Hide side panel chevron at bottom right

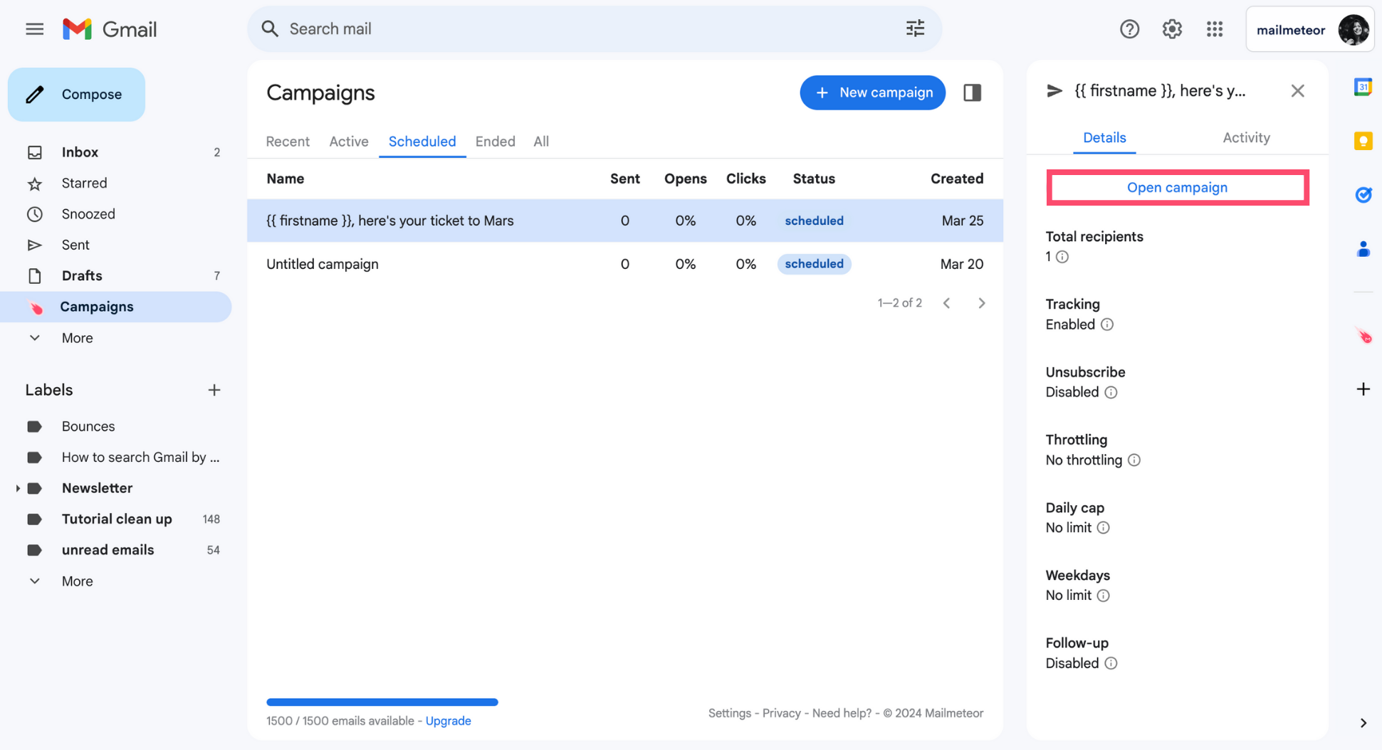pos(1363,723)
